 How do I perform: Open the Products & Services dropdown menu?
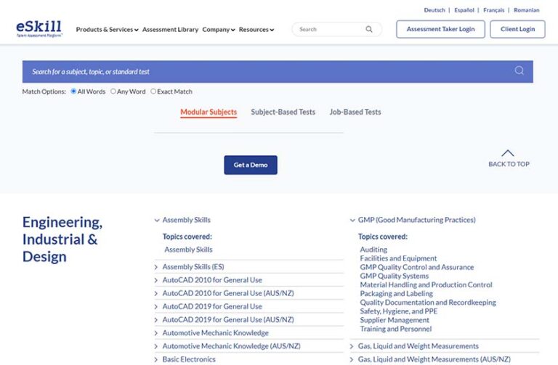pos(107,30)
